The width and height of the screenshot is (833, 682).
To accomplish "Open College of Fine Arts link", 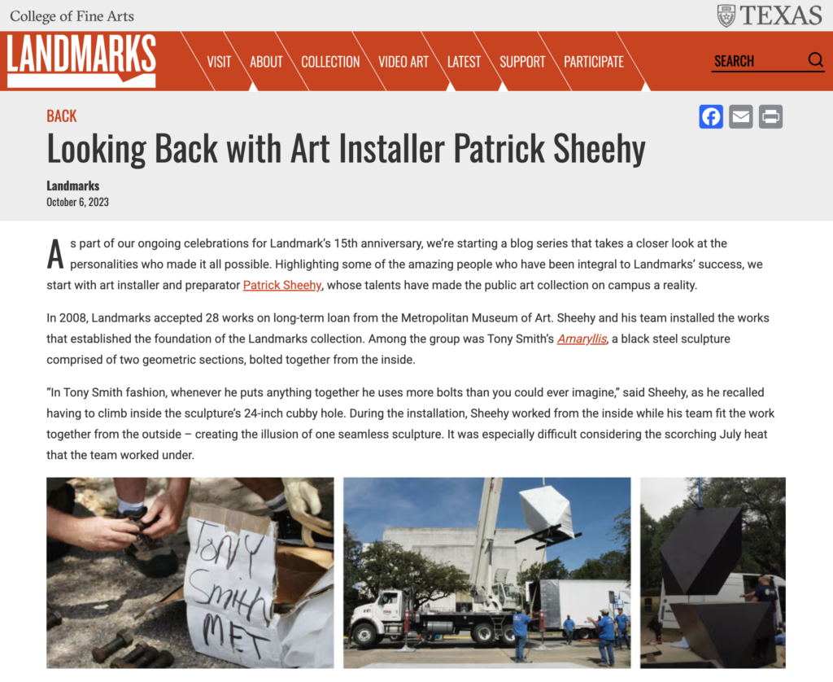I will click(x=72, y=16).
